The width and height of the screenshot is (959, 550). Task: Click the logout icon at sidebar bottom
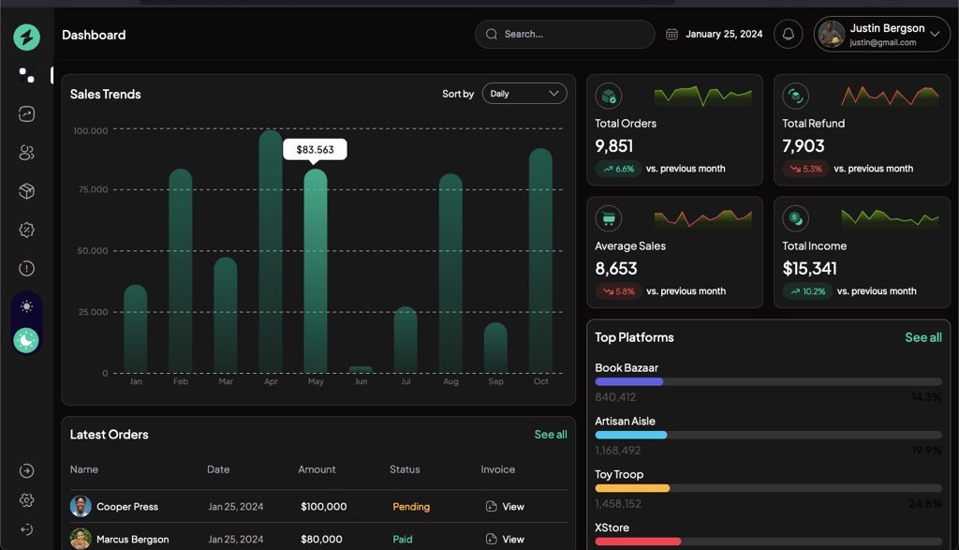[26, 529]
